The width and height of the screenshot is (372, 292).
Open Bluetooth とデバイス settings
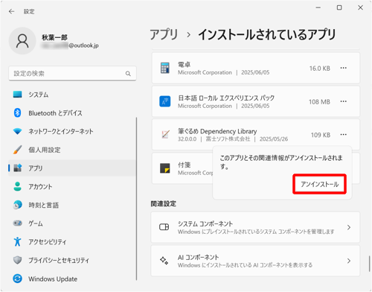tap(72, 113)
